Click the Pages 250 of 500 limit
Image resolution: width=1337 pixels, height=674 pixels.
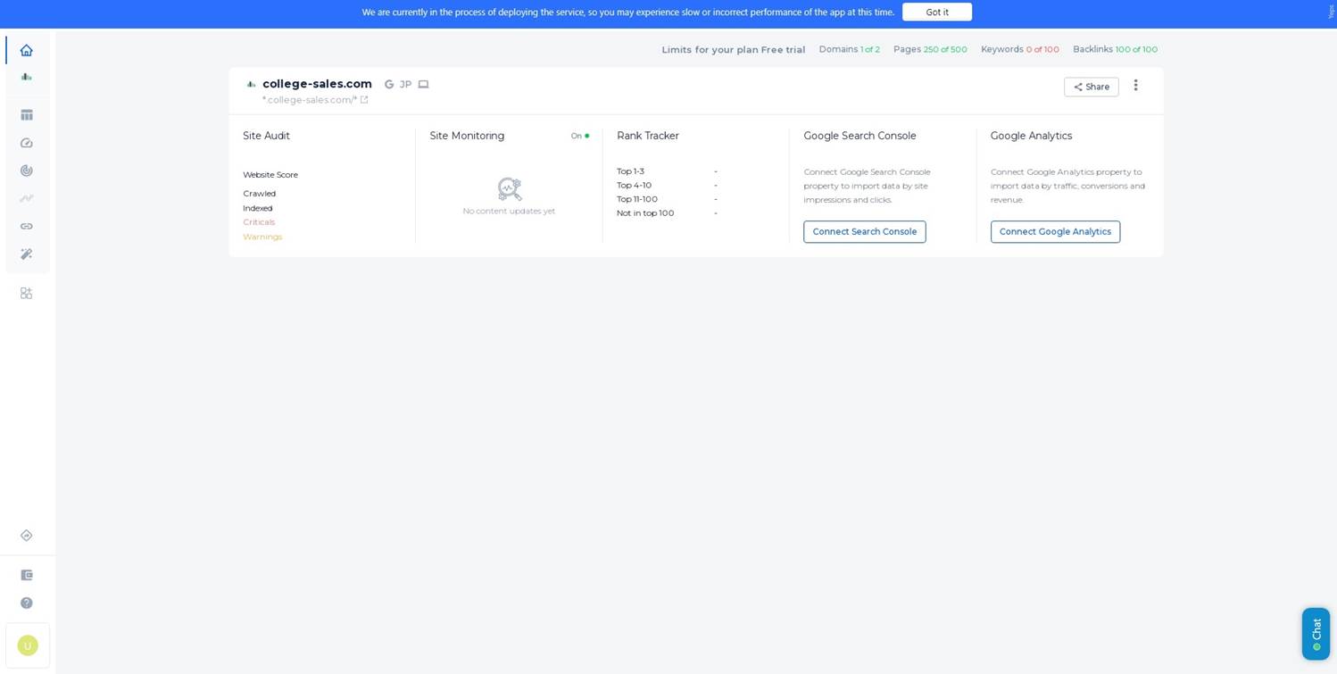pos(930,50)
